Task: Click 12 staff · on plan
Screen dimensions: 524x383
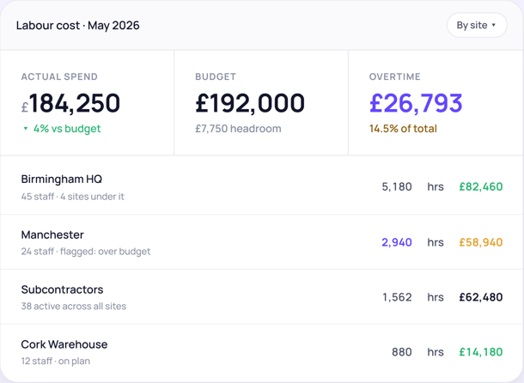Action: pyautogui.click(x=56, y=361)
